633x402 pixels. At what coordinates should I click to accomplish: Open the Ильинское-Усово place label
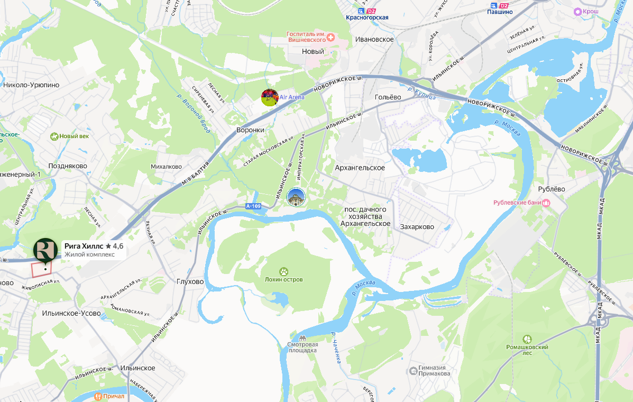[71, 313]
